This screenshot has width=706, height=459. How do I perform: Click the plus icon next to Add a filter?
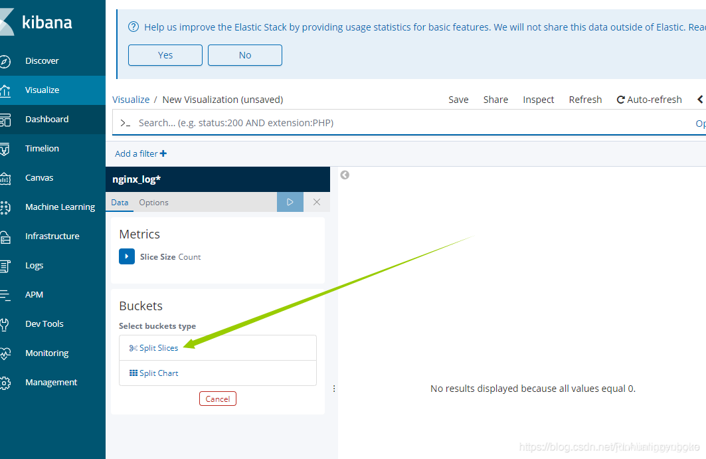[163, 153]
